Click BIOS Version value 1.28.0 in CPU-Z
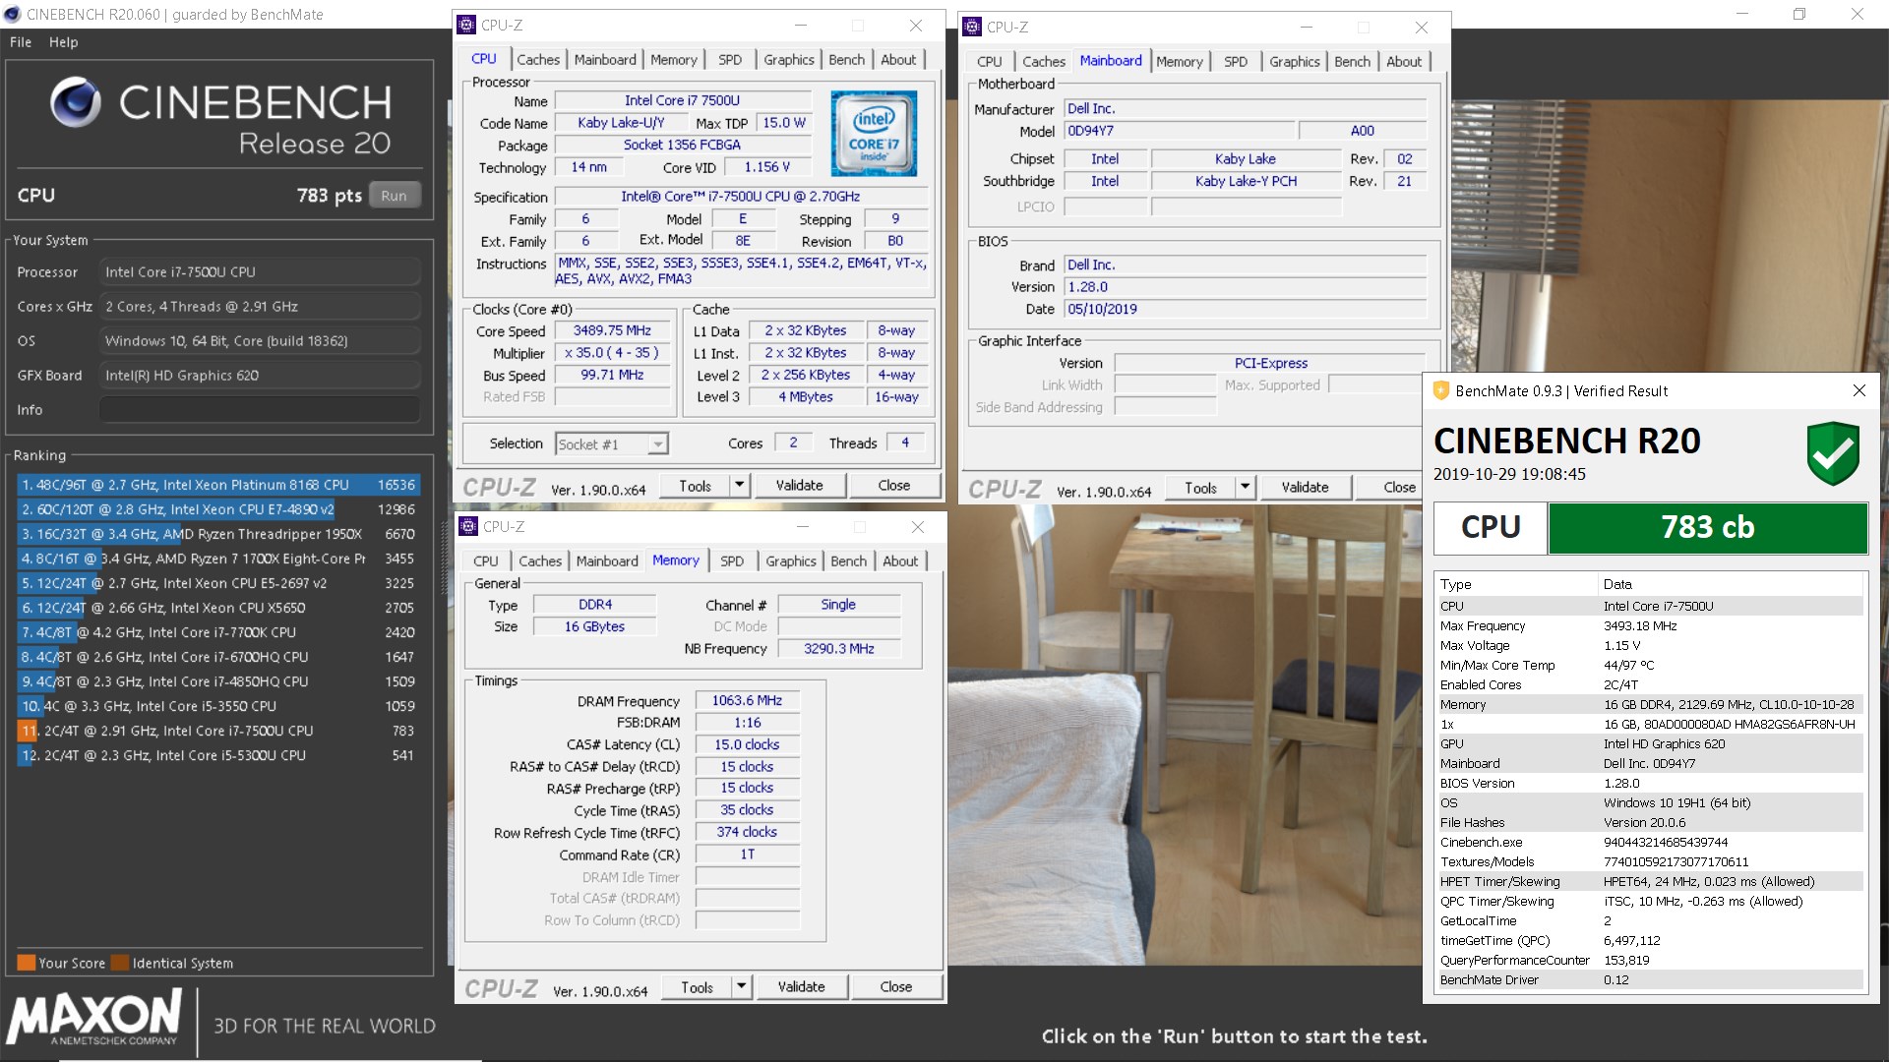Image resolution: width=1889 pixels, height=1062 pixels. click(1246, 287)
